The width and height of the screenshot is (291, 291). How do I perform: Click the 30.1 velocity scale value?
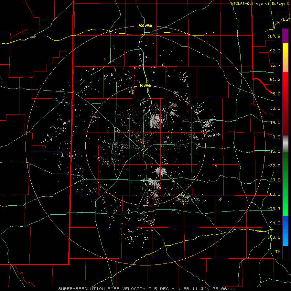pyautogui.click(x=275, y=108)
